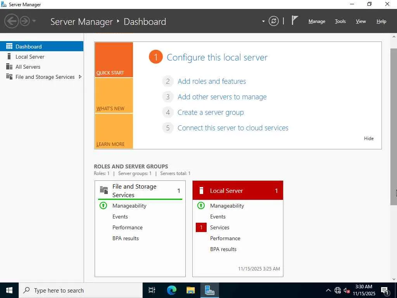Launch Microsoft Edge from taskbar

point(171,290)
